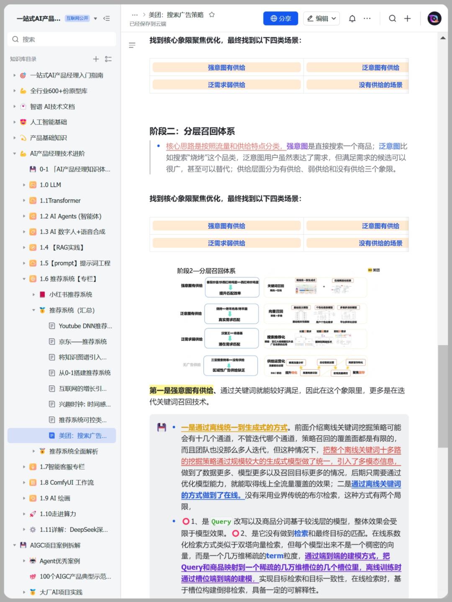Collapse the 推荐系统（汇总） node
The image size is (452, 602).
point(33,310)
